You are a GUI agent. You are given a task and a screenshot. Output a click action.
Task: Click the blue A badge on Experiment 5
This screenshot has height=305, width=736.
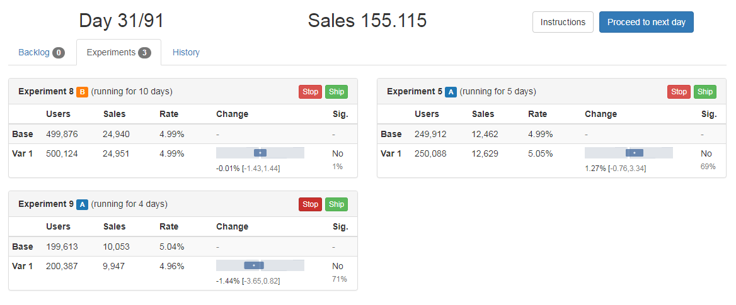451,92
